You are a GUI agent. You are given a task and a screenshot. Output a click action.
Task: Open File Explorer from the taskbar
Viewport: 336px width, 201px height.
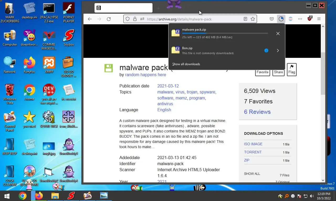click(55, 196)
